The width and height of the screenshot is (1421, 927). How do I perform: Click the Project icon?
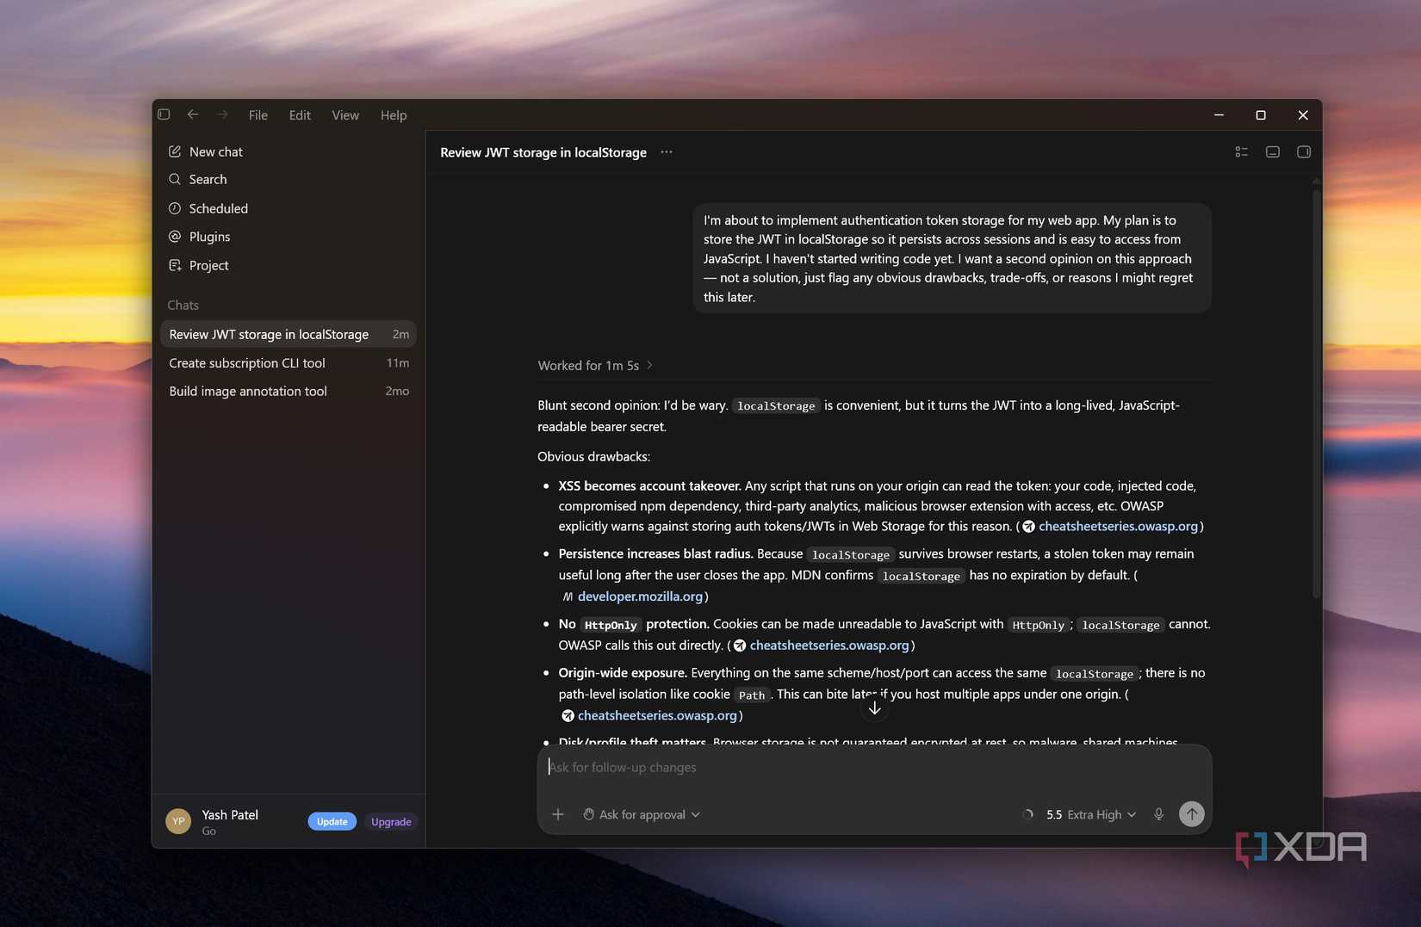click(175, 265)
